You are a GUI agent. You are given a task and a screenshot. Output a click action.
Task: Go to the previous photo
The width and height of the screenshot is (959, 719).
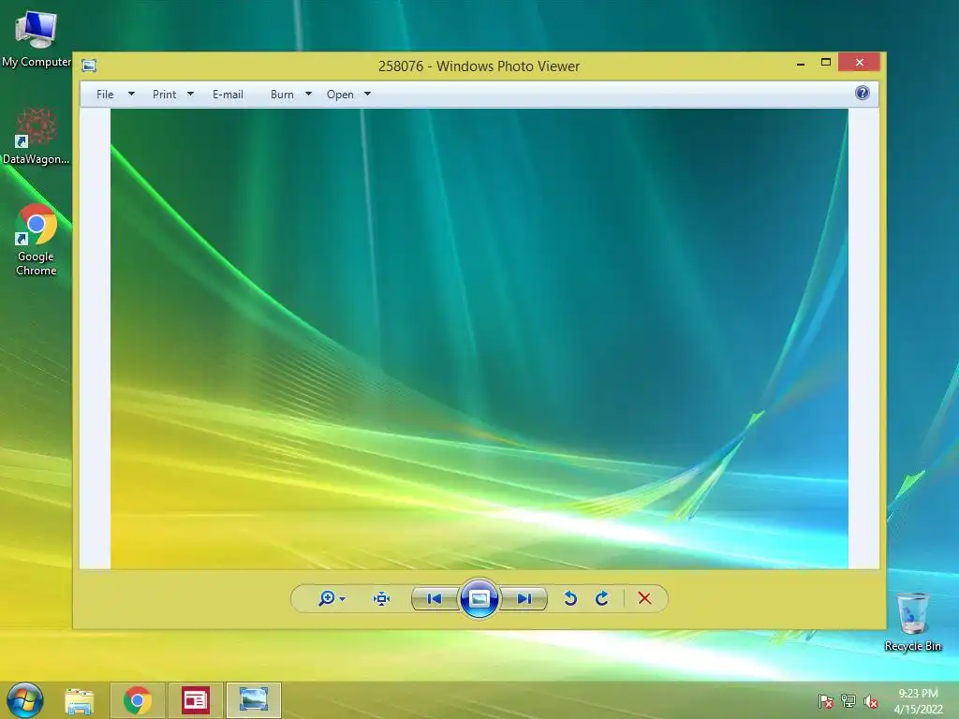coord(435,598)
